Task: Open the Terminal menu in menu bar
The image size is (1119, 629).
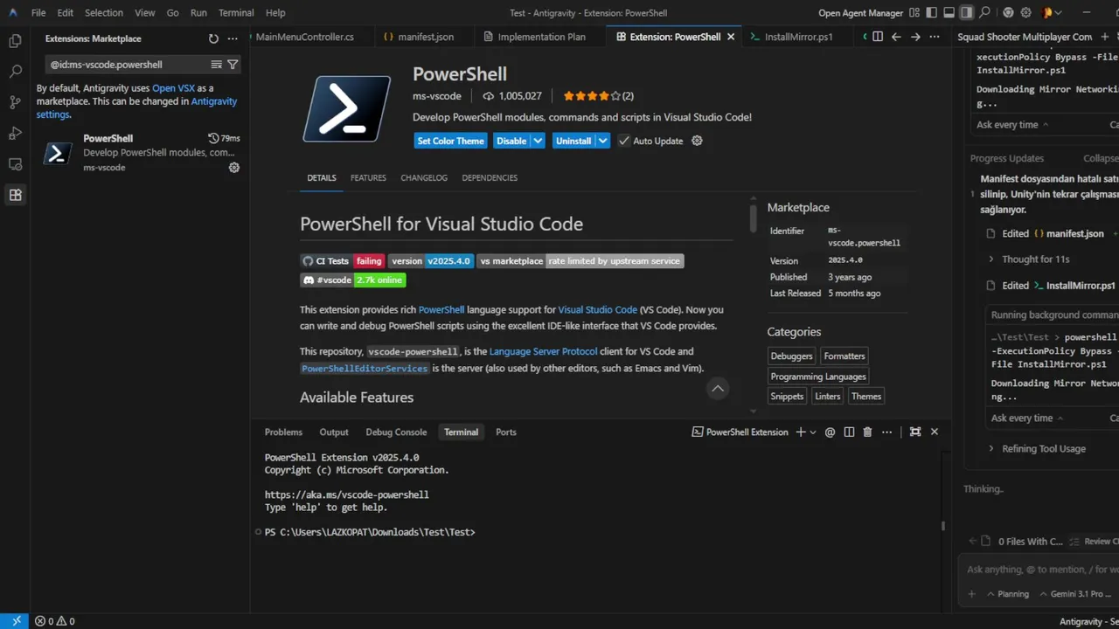Action: [x=236, y=13]
